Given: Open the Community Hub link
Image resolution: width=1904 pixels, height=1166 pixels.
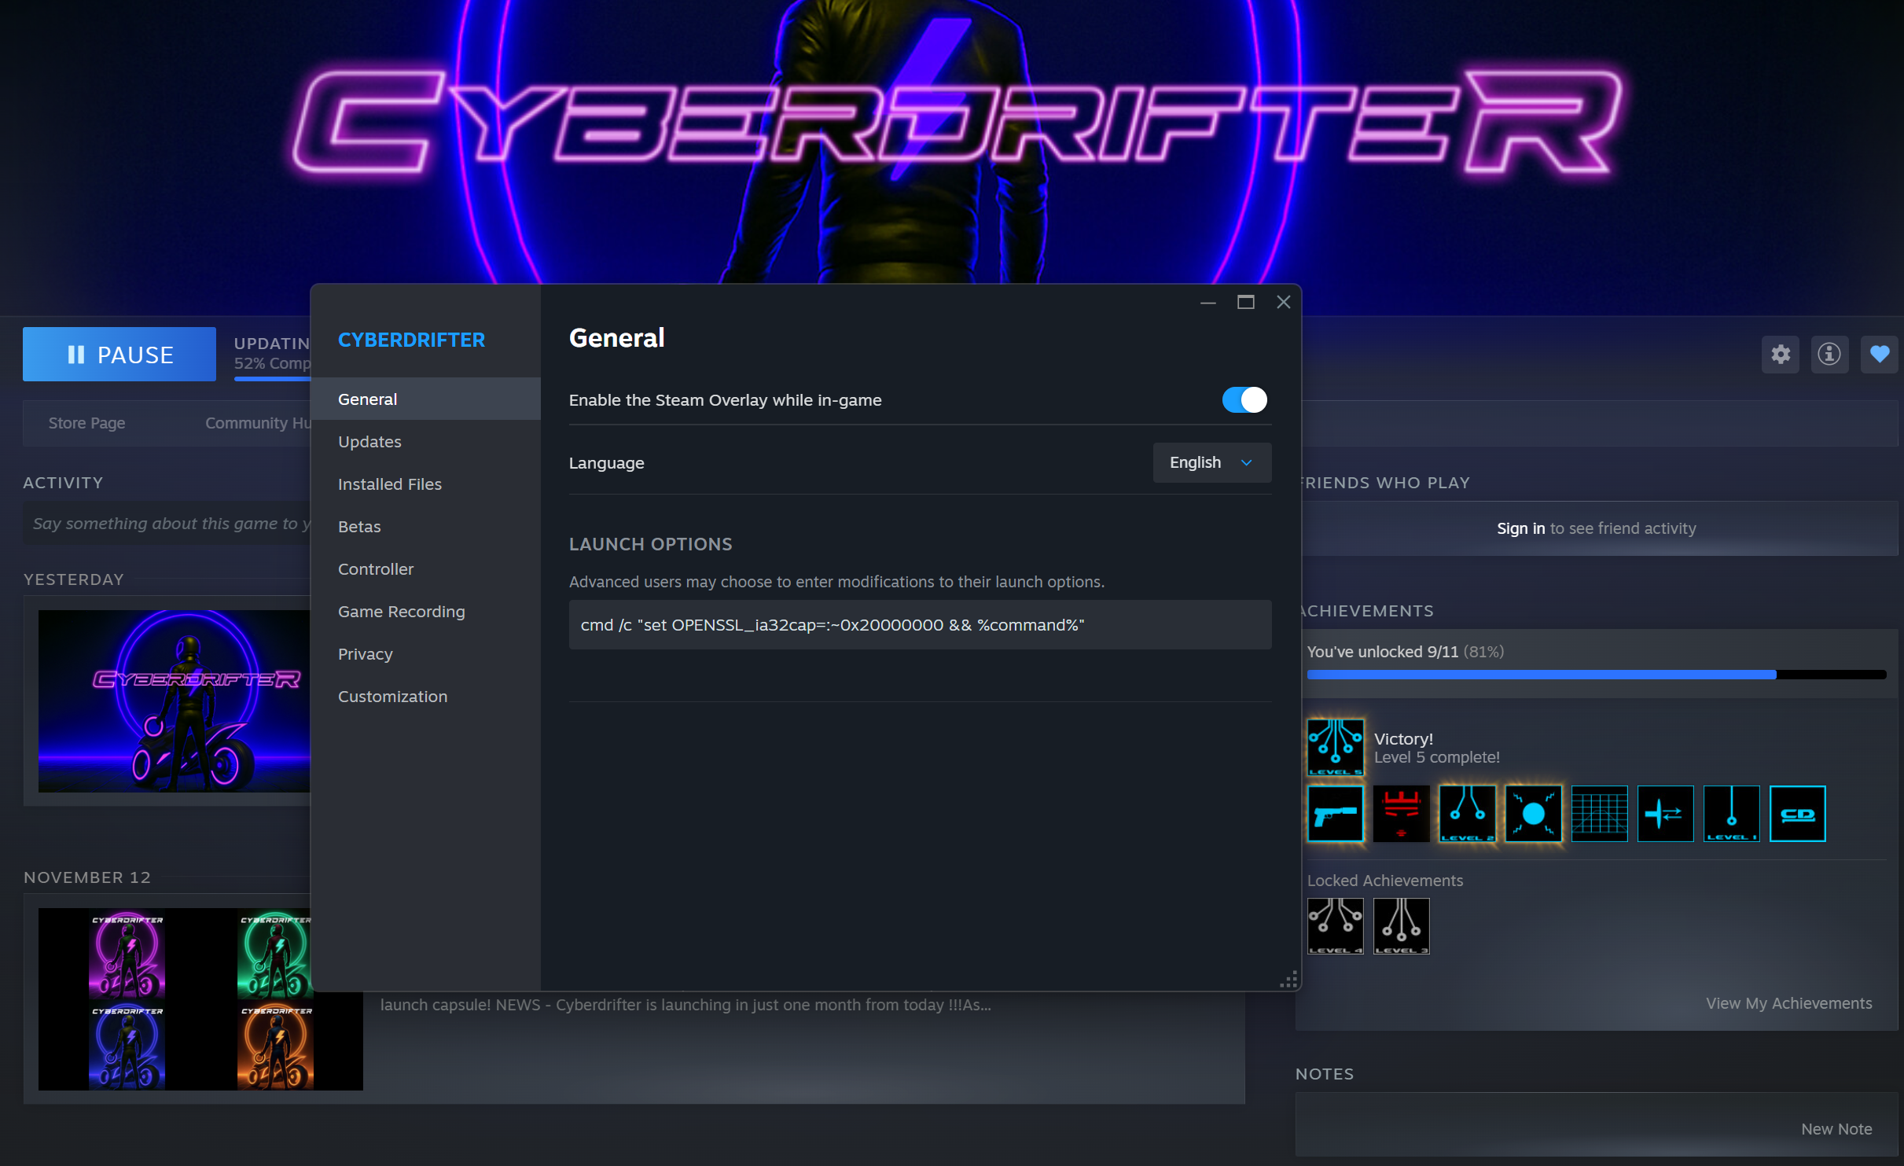Looking at the screenshot, I should 258,423.
